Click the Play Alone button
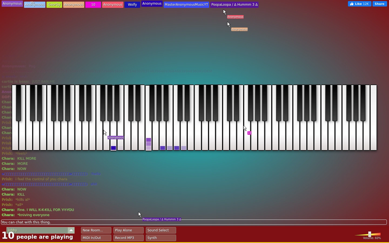The image size is (389, 243). click(x=128, y=230)
